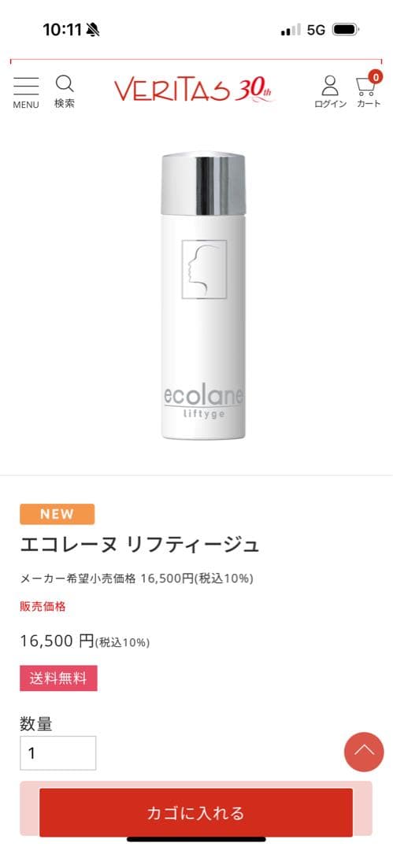Click the scroll-to-top arrow button
393x850 pixels.
pyautogui.click(x=364, y=752)
